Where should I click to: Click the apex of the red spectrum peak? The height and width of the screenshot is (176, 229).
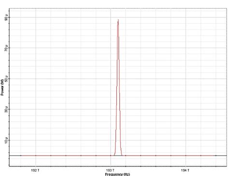[x=118, y=20]
